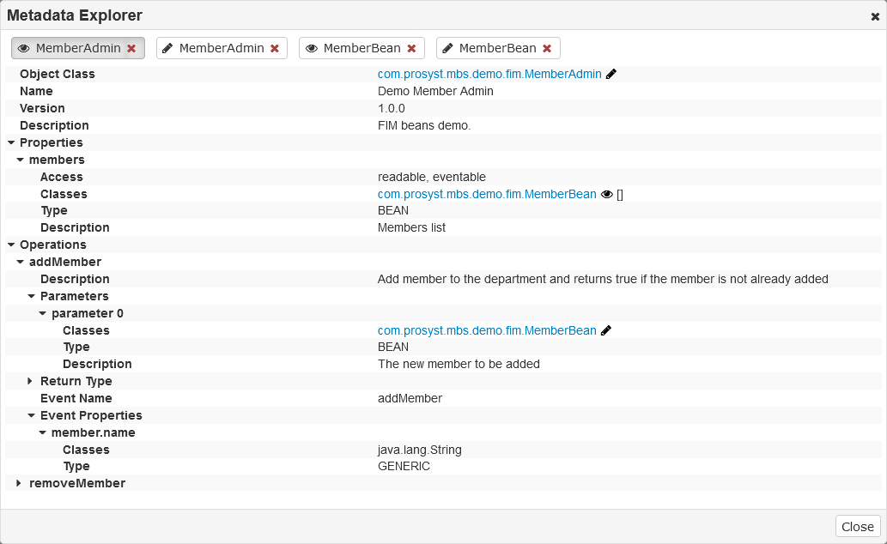Image resolution: width=887 pixels, height=544 pixels.
Task: Expand the removeMember operation
Action: click(x=20, y=484)
